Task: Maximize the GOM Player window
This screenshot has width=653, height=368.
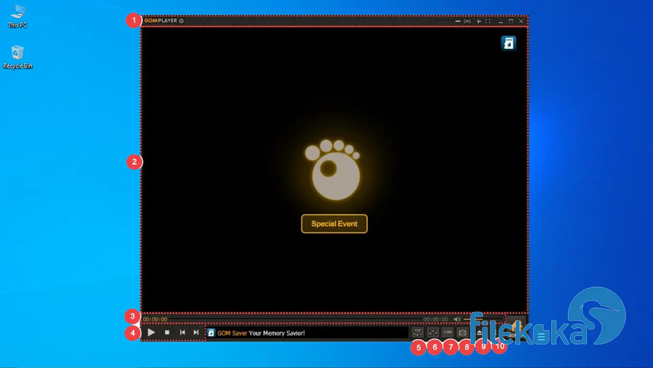Action: pyautogui.click(x=511, y=22)
